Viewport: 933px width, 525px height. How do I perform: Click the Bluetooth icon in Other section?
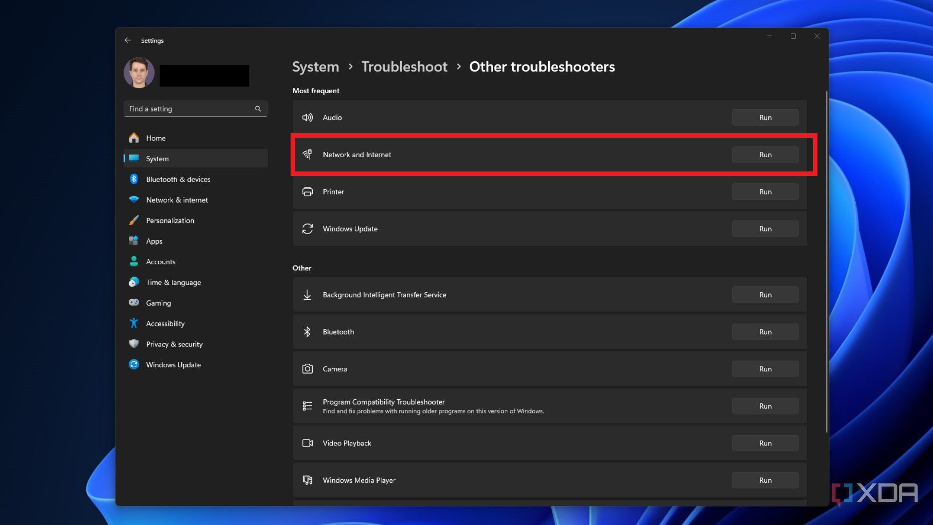coord(307,332)
